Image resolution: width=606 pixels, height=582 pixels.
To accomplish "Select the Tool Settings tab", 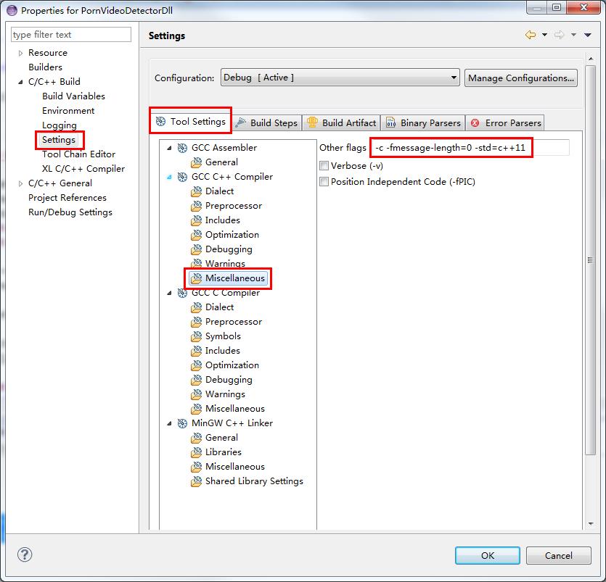I will [x=191, y=122].
